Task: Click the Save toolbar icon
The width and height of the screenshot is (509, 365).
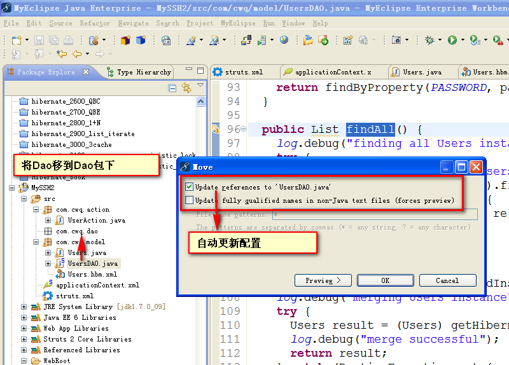Action: [x=39, y=40]
